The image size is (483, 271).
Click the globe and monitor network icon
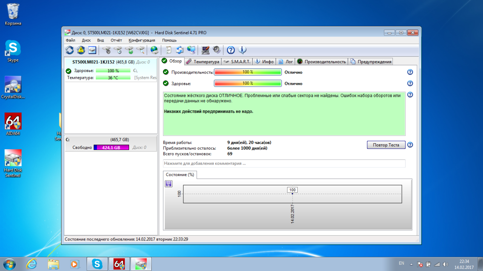pyautogui.click(x=191, y=50)
